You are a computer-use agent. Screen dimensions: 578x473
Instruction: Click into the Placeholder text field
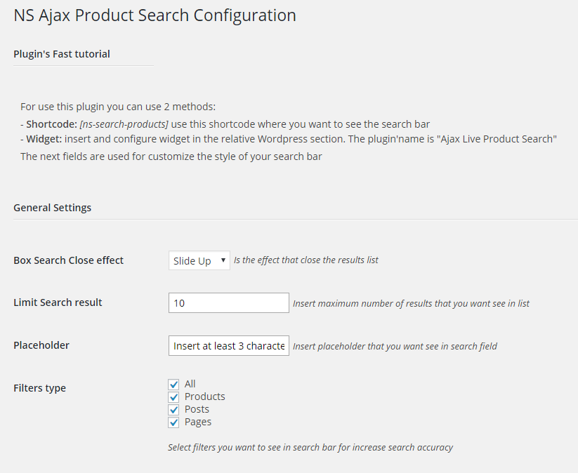click(x=228, y=345)
